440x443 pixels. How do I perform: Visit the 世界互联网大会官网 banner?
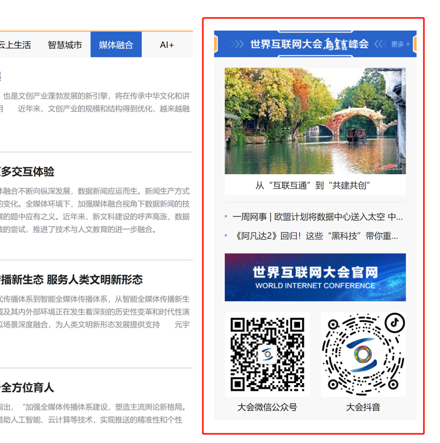[x=315, y=278]
